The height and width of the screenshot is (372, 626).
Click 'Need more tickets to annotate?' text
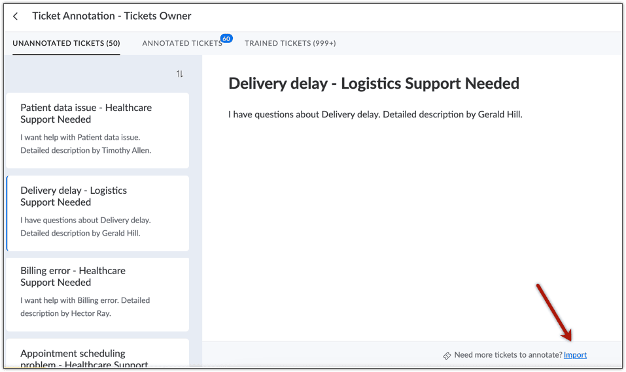pos(508,355)
